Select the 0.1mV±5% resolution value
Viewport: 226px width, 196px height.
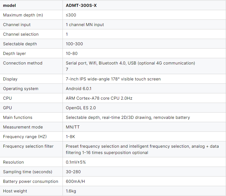(x=76, y=162)
